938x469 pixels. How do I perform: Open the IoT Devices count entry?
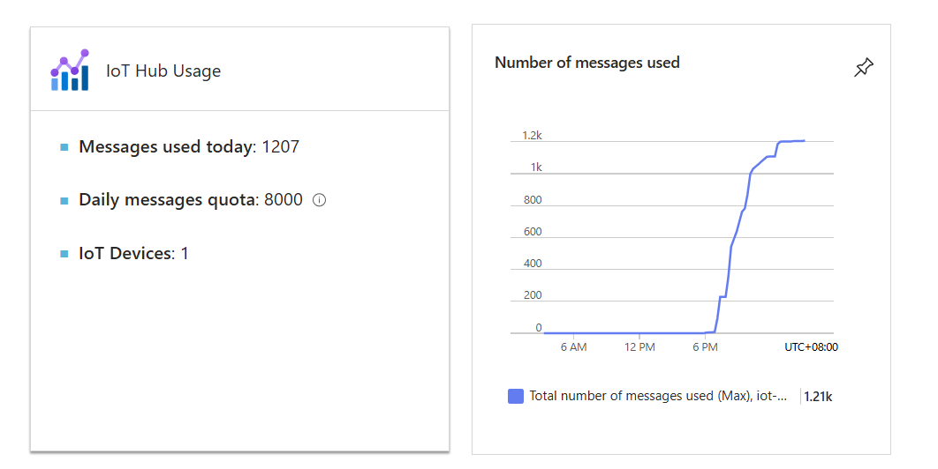click(x=133, y=254)
